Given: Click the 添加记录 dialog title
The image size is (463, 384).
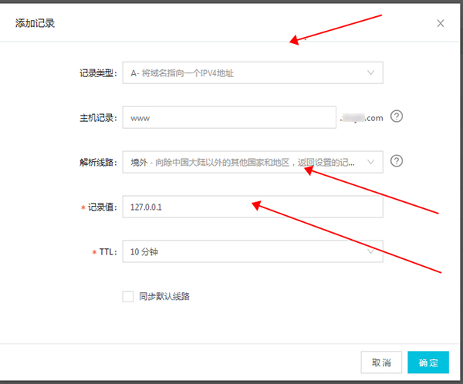Looking at the screenshot, I should pyautogui.click(x=35, y=23).
